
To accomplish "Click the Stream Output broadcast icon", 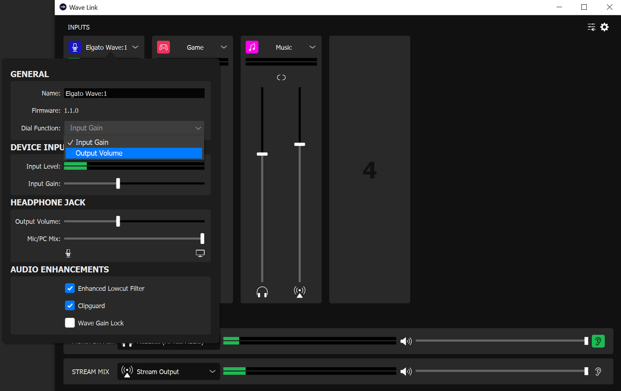I will [127, 371].
